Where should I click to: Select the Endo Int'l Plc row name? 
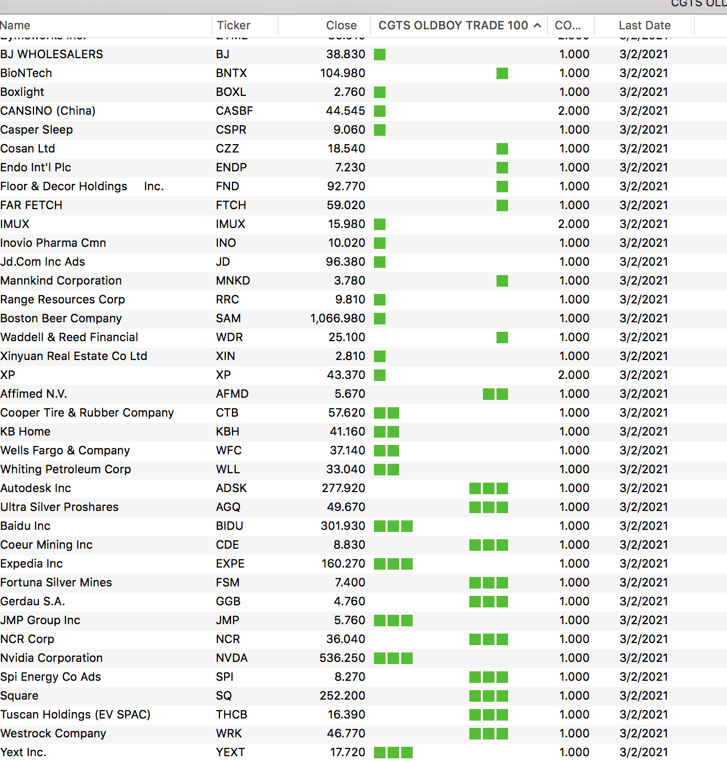[x=36, y=168]
